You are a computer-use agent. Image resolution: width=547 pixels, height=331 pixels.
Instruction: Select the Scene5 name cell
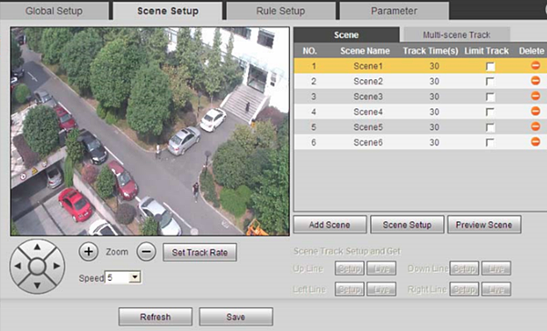[x=368, y=127]
